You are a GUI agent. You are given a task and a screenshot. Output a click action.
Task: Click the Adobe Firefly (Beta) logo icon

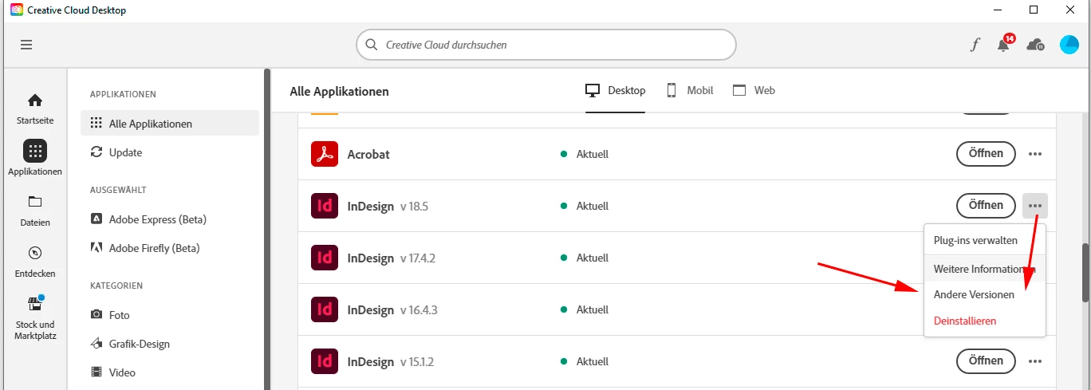[x=96, y=248]
